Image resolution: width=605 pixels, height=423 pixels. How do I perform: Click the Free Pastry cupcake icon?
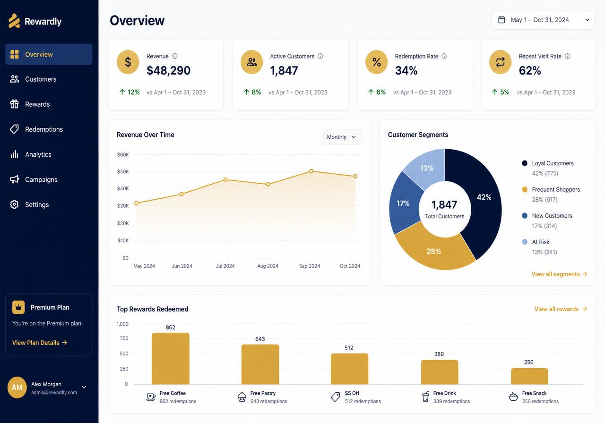coord(242,397)
